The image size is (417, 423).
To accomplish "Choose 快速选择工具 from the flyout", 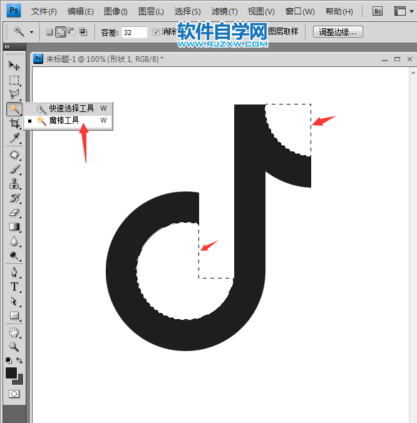I will [68, 108].
